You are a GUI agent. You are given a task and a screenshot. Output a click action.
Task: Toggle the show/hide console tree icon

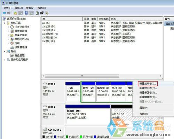coord(20,13)
